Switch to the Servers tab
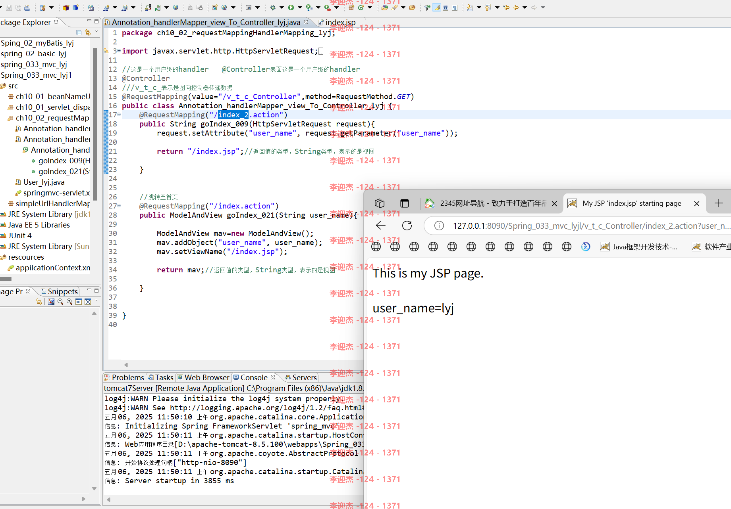This screenshot has width=731, height=509. pos(301,377)
